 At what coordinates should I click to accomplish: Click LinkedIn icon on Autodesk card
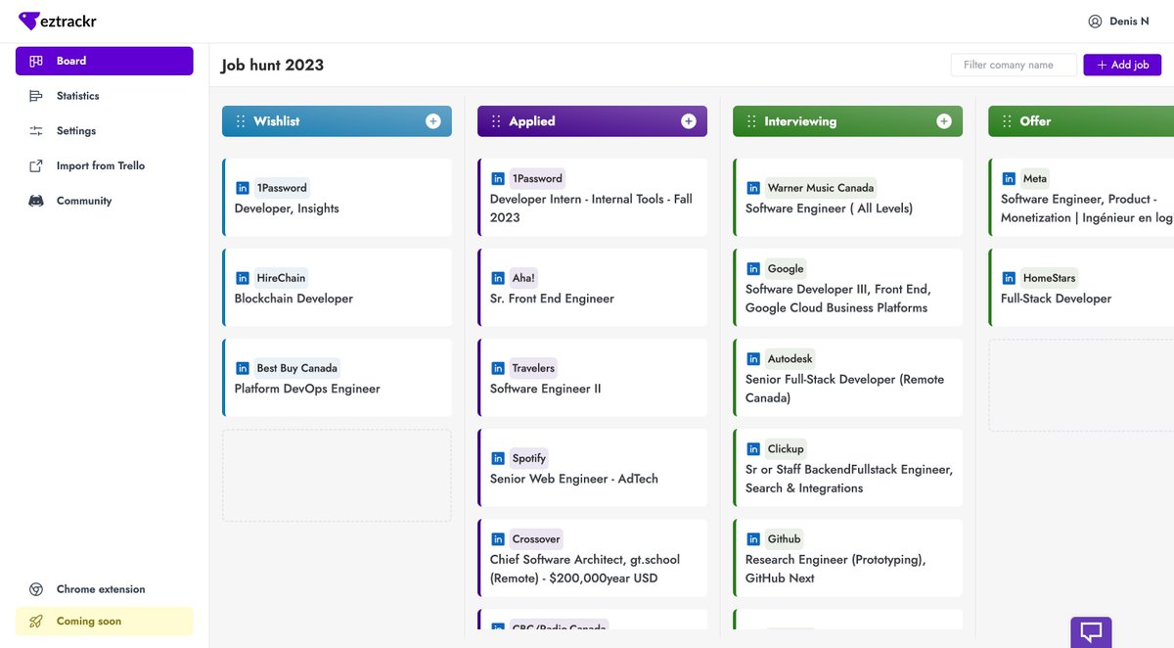[753, 358]
